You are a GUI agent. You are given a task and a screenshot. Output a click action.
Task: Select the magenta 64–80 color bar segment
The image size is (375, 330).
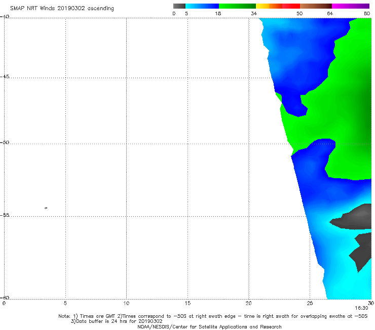tap(351, 6)
